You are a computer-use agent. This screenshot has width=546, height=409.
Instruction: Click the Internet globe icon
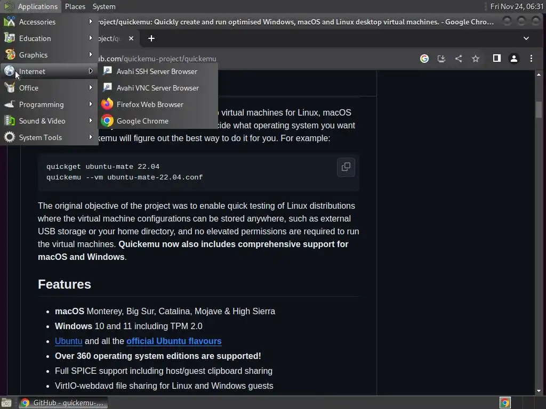pos(10,71)
